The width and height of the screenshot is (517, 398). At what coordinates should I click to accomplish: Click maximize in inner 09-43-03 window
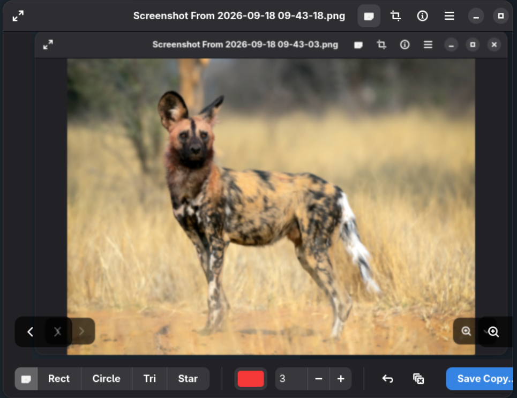pyautogui.click(x=473, y=44)
